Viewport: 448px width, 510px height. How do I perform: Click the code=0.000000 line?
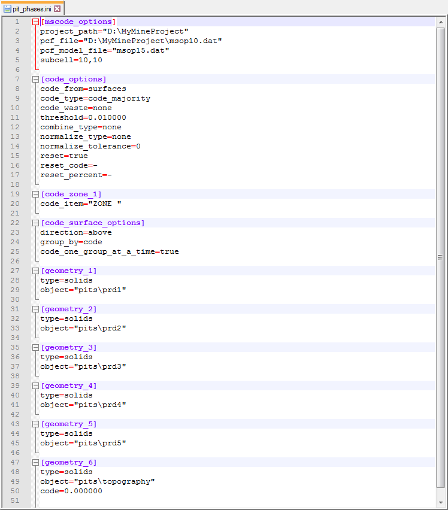tap(71, 491)
